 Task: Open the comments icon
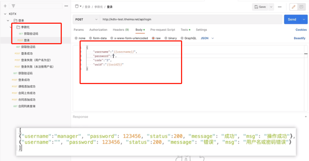pos(301,7)
